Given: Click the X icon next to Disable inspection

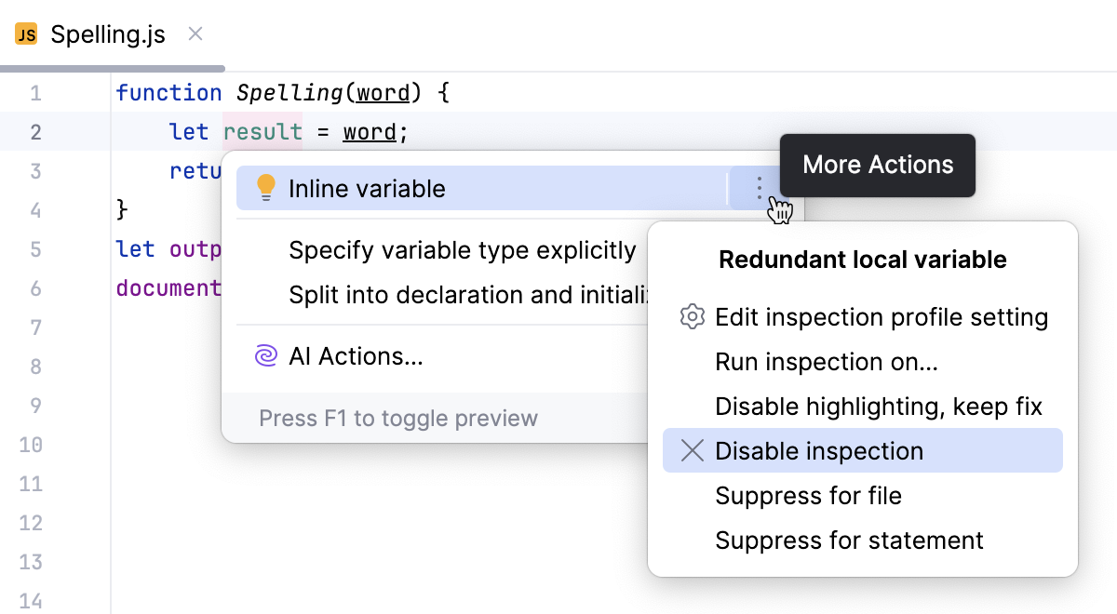Looking at the screenshot, I should tap(692, 450).
